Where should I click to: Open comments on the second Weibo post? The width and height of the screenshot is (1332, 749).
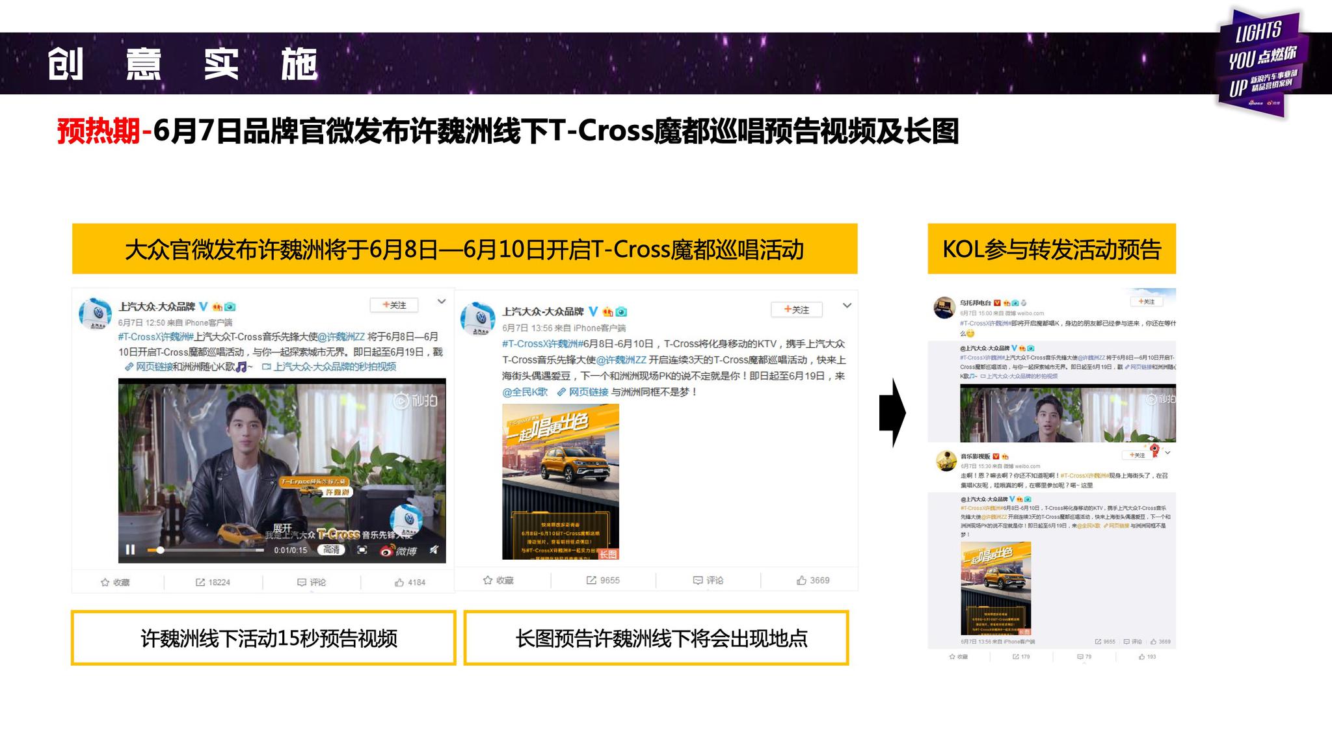tap(708, 580)
